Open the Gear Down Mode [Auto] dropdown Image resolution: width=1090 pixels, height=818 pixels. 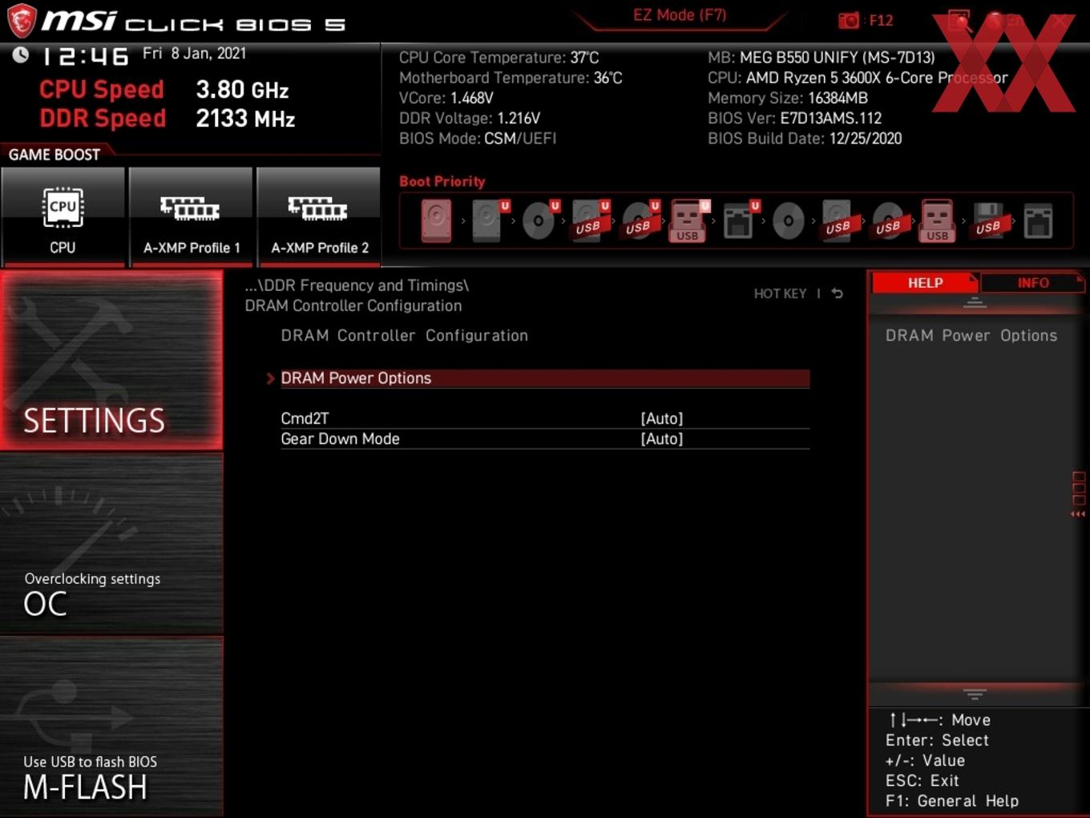coord(662,439)
